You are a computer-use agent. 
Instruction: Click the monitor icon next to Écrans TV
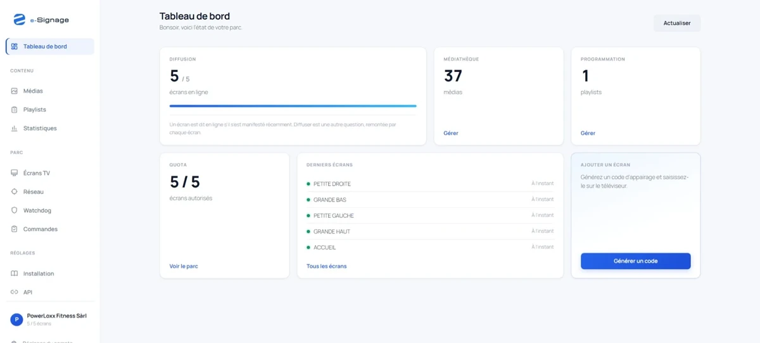click(x=15, y=173)
